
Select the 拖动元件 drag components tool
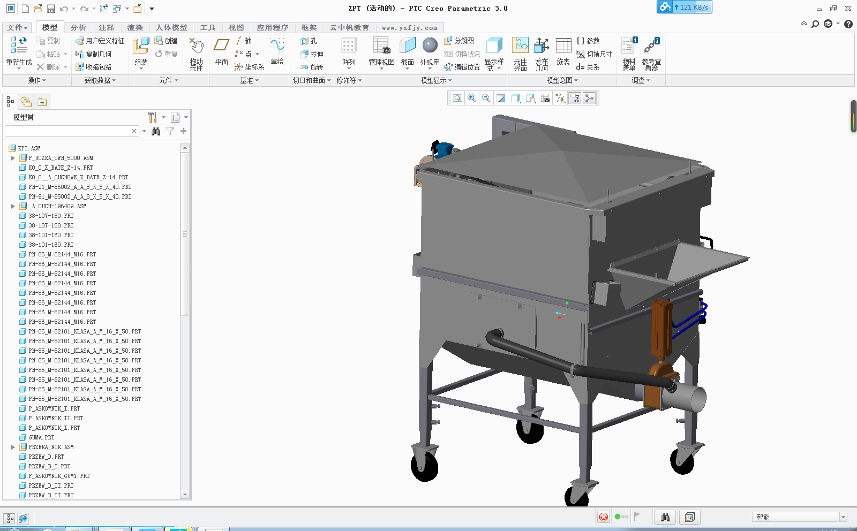196,54
